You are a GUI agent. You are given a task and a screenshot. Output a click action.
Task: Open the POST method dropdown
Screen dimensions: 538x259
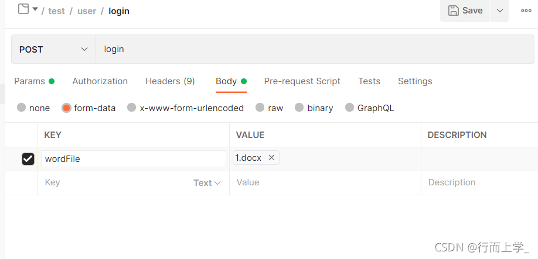pyautogui.click(x=53, y=49)
